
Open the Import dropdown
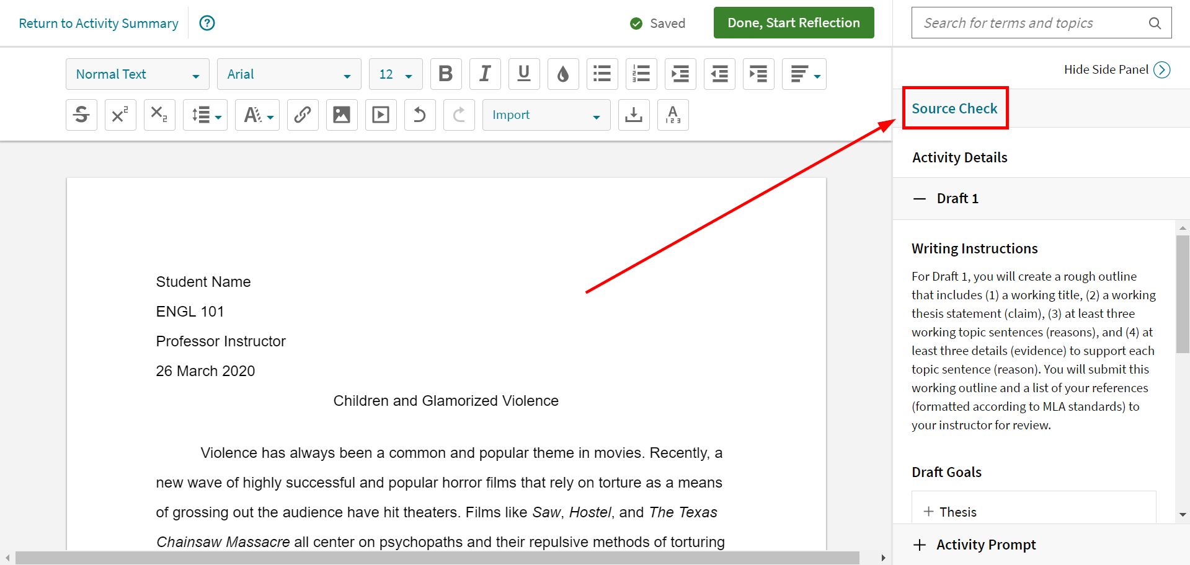546,115
